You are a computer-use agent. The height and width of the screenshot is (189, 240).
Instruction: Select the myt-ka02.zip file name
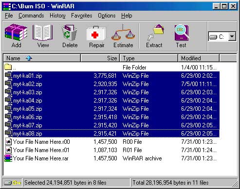[28, 84]
